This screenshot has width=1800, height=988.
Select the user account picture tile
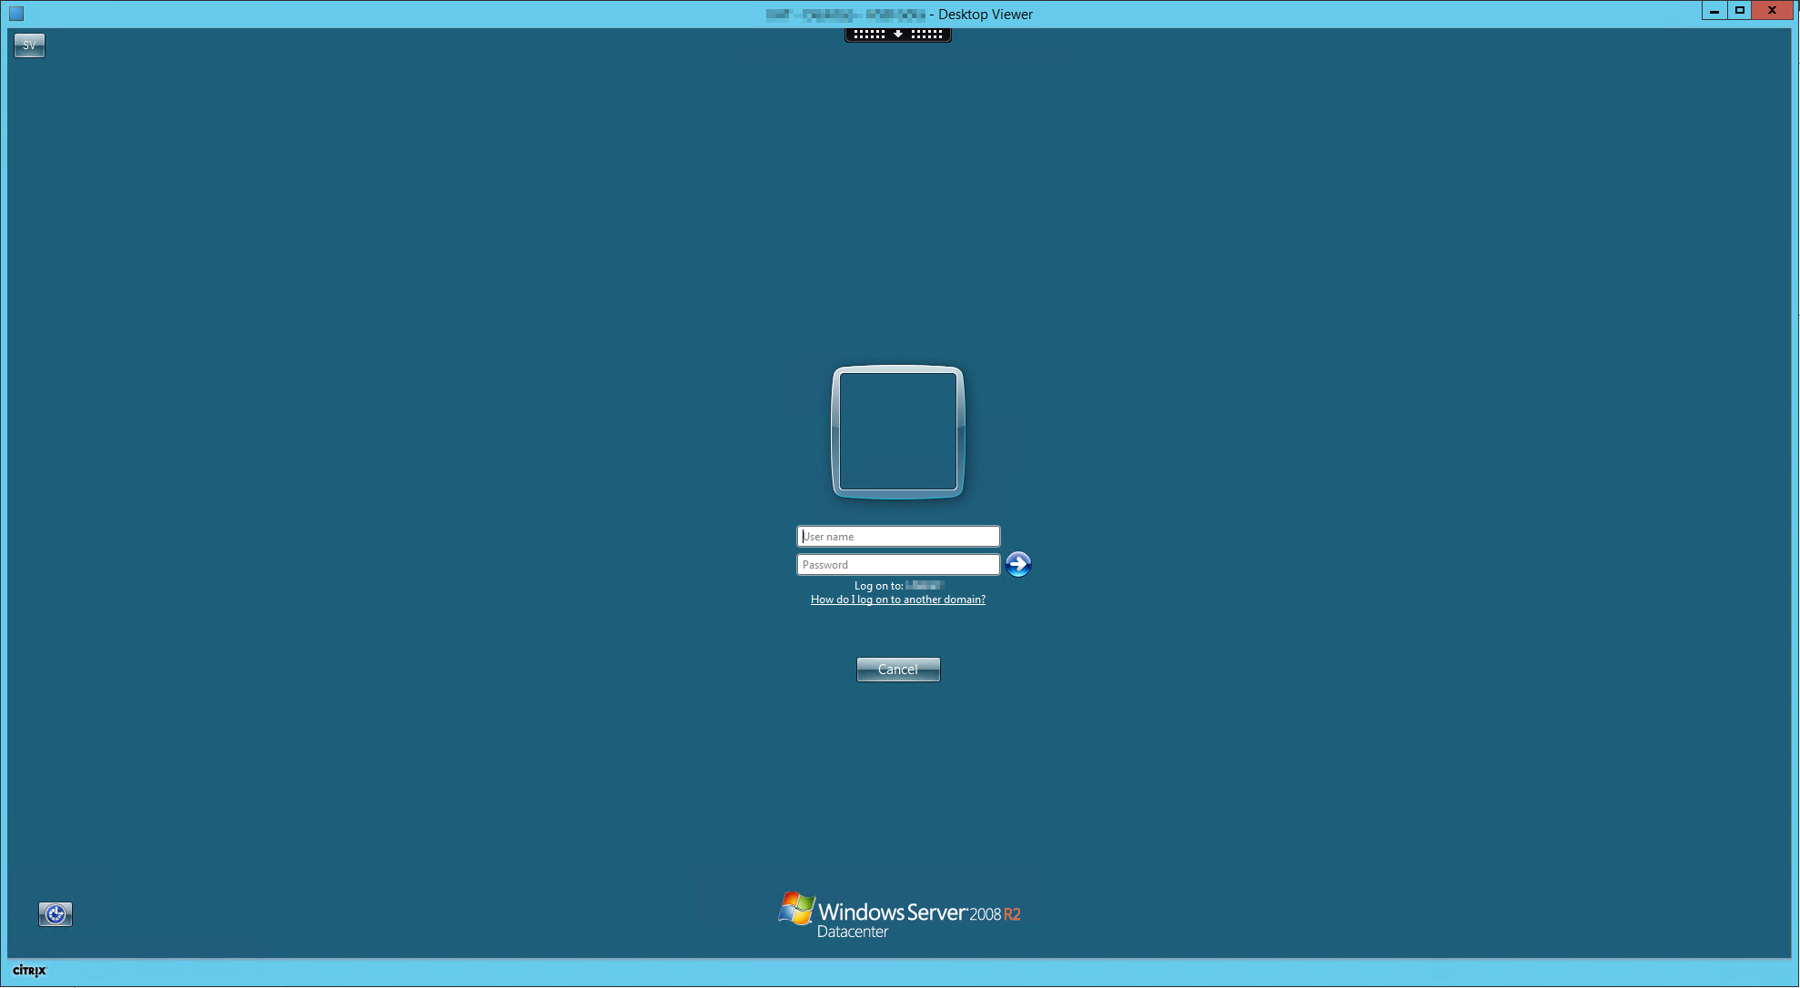pyautogui.click(x=897, y=431)
